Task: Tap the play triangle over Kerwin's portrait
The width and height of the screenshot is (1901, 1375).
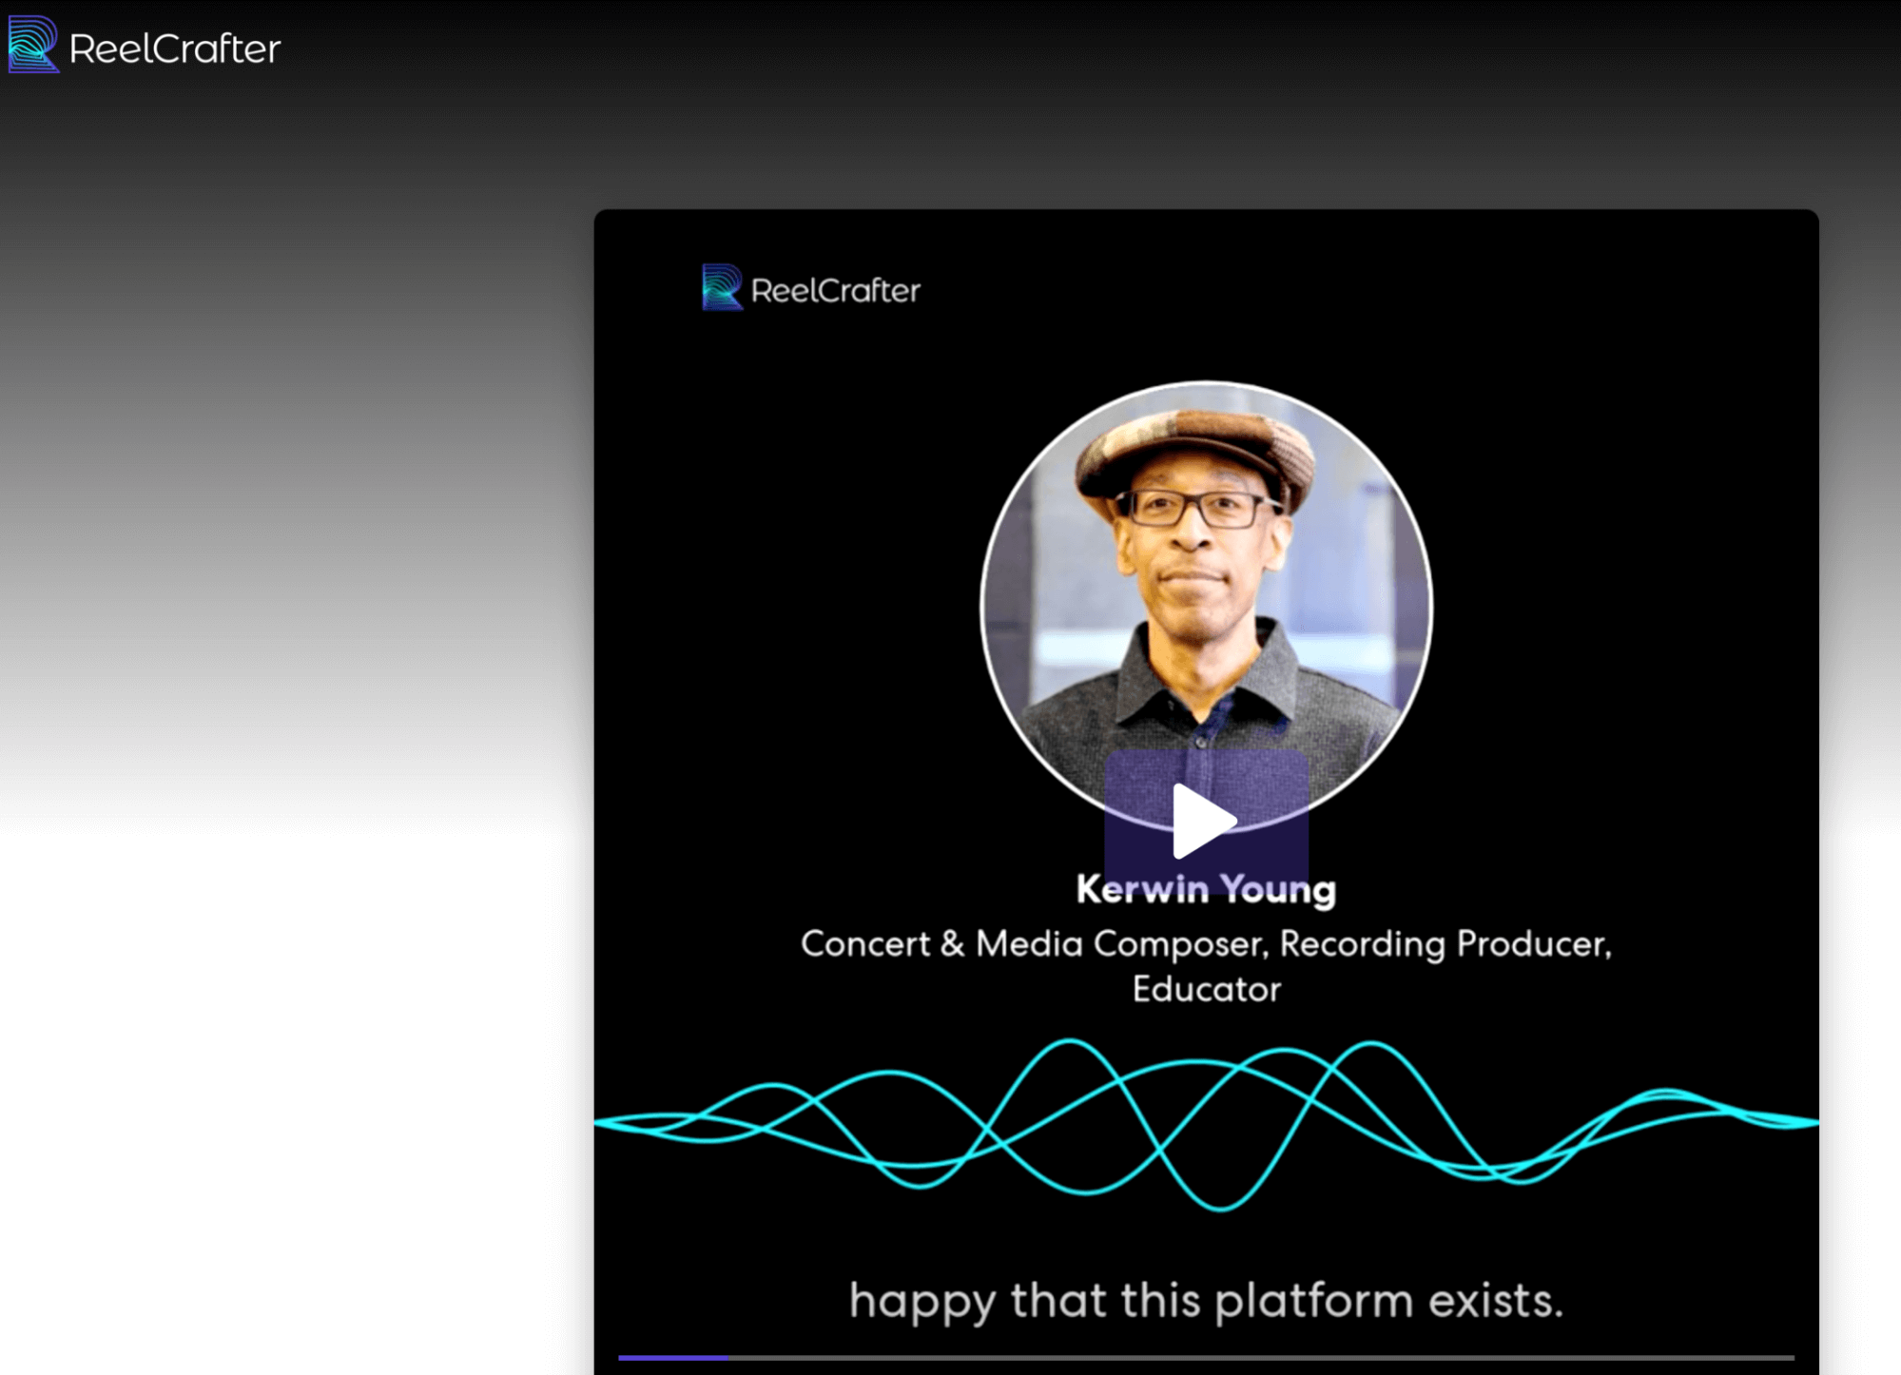Action: 1206,819
